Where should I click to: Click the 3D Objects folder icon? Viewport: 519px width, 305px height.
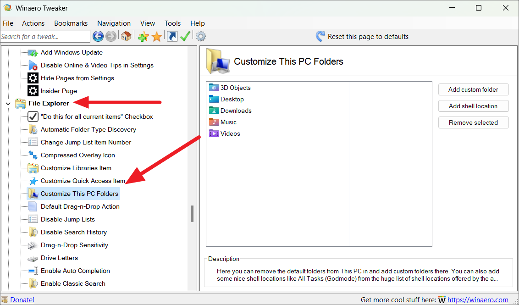click(214, 88)
